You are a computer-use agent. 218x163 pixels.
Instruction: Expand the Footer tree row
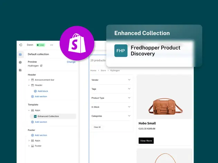[29, 146]
